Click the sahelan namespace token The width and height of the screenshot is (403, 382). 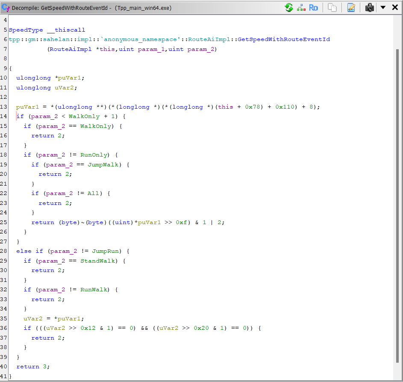coord(56,39)
